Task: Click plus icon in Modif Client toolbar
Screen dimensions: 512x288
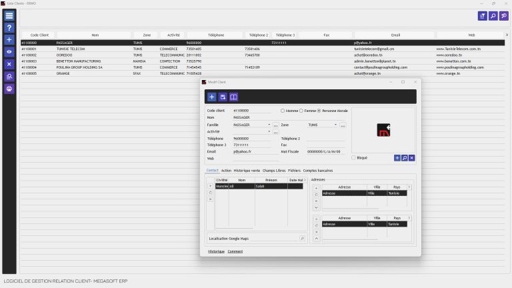Action: pyautogui.click(x=211, y=97)
